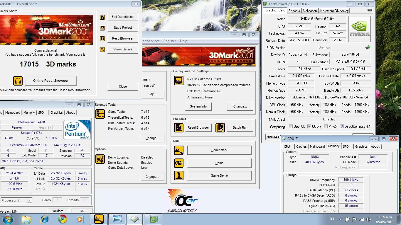Click the Batch Run button
The height and width of the screenshot is (225, 401).
240,127
